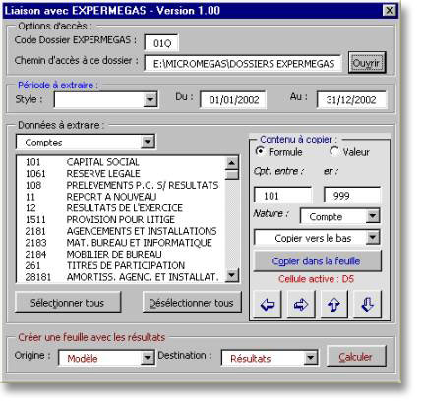Screen dimensions: 421x403
Task: Select account 108 PRELEVEMENTS P.C. S/ RESULTATS
Action: coord(121,185)
